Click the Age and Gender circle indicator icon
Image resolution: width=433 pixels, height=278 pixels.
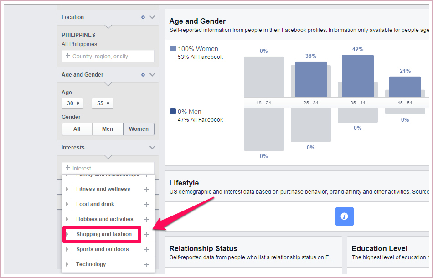[x=143, y=75]
